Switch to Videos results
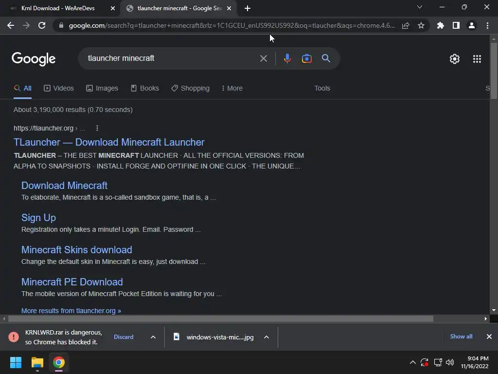The height and width of the screenshot is (374, 498). click(x=59, y=89)
